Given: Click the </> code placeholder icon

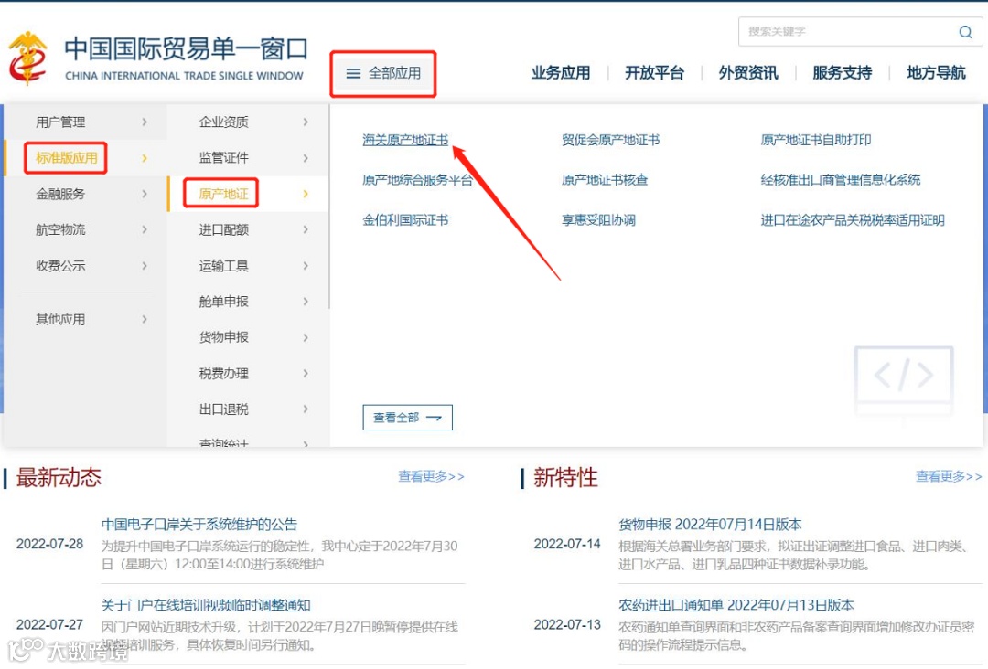Looking at the screenshot, I should [903, 375].
